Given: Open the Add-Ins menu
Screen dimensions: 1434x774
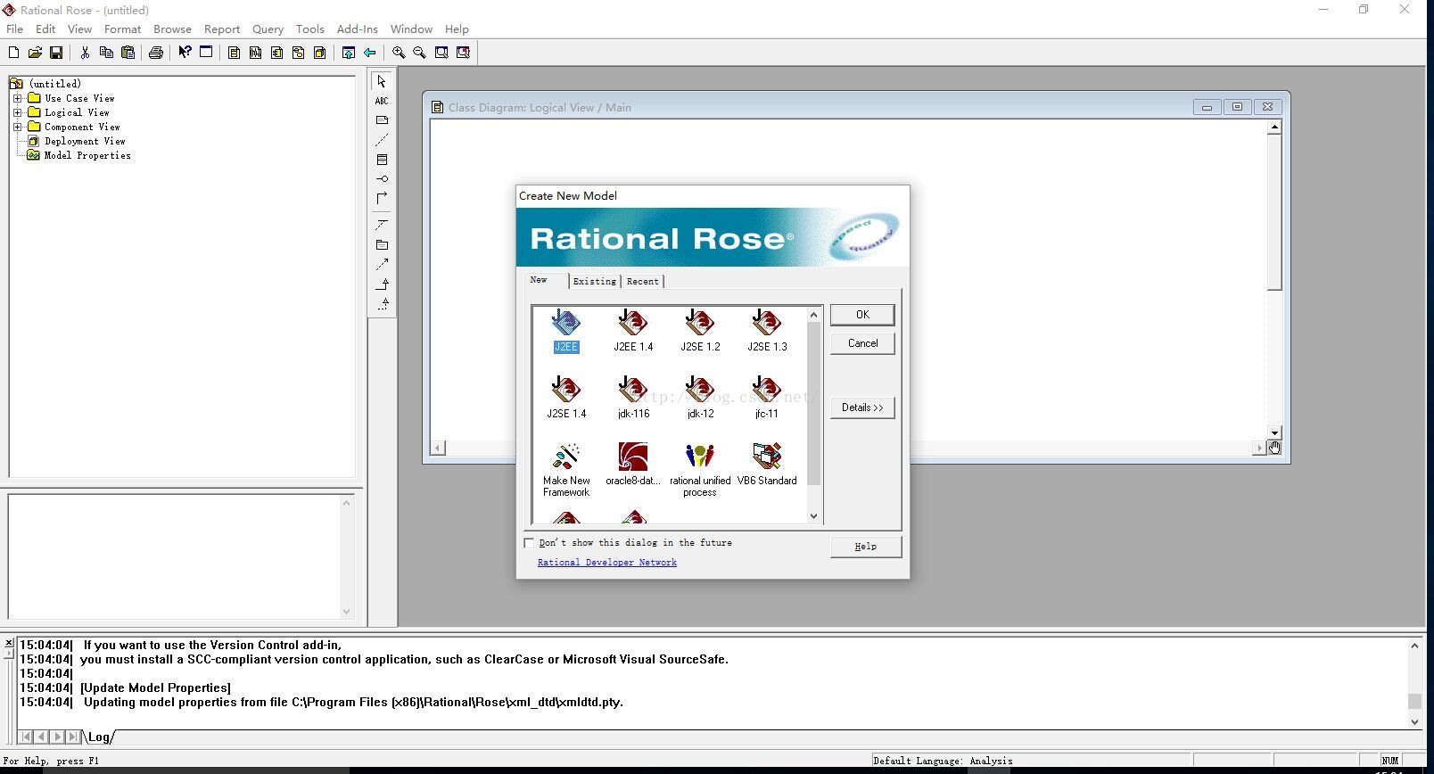Looking at the screenshot, I should point(357,29).
